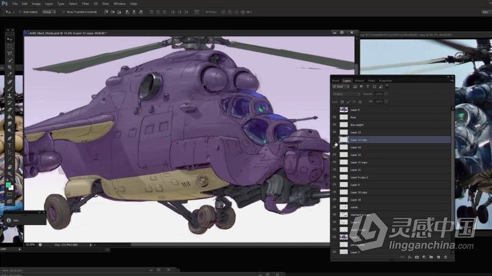Switch to the History tab
This screenshot has width=492, height=276.
tap(359, 81)
